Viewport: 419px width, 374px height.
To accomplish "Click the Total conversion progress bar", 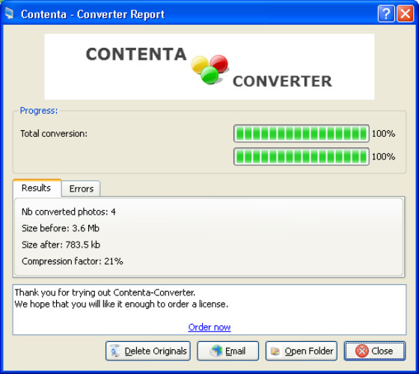I will [x=302, y=133].
